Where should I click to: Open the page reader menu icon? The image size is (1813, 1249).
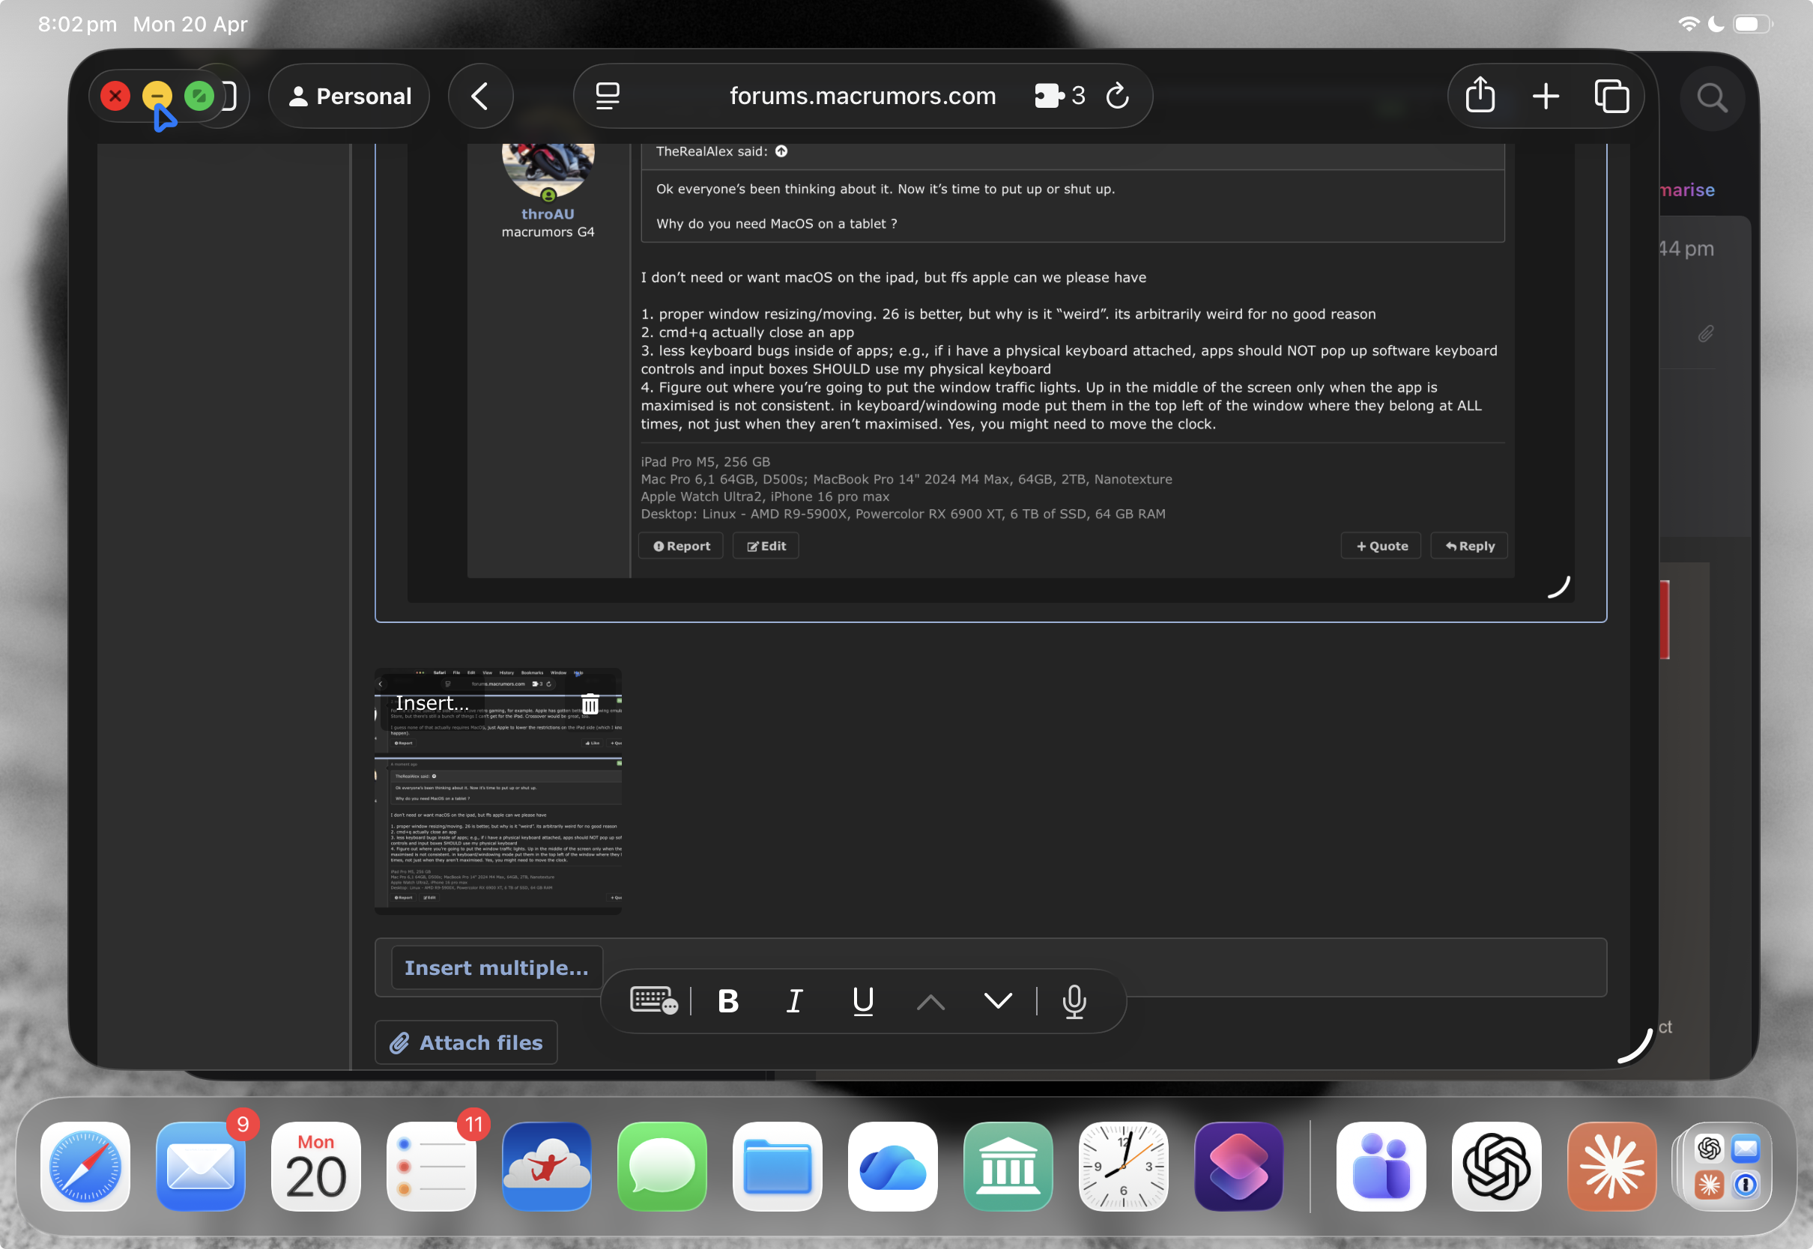[x=608, y=96]
